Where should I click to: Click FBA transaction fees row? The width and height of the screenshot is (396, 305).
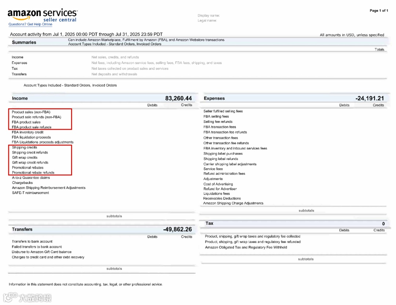[220, 127]
